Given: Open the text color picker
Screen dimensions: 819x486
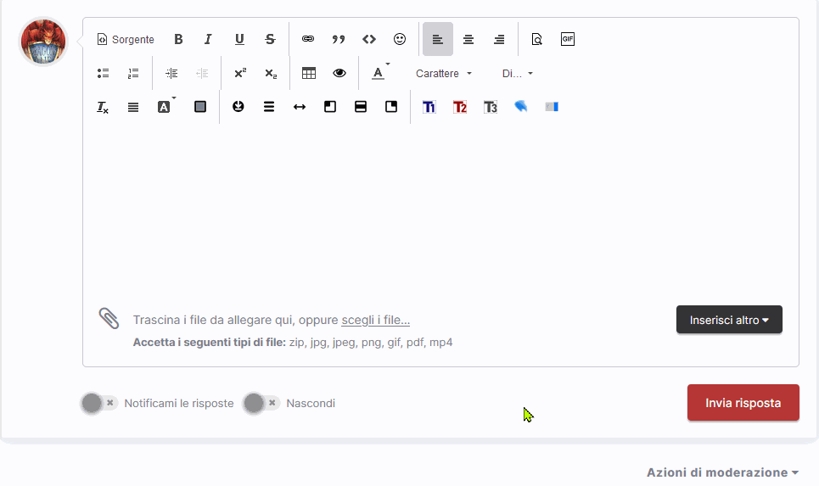Looking at the screenshot, I should [379, 74].
